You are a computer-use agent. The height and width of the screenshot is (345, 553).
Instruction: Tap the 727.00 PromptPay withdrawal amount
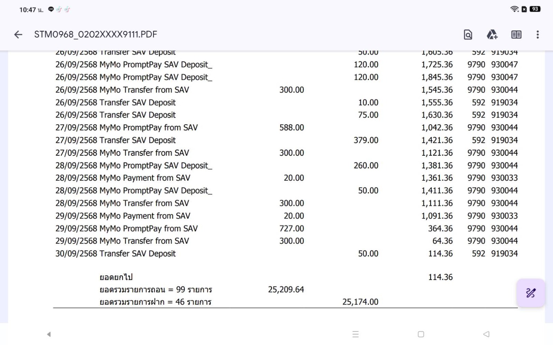point(291,228)
